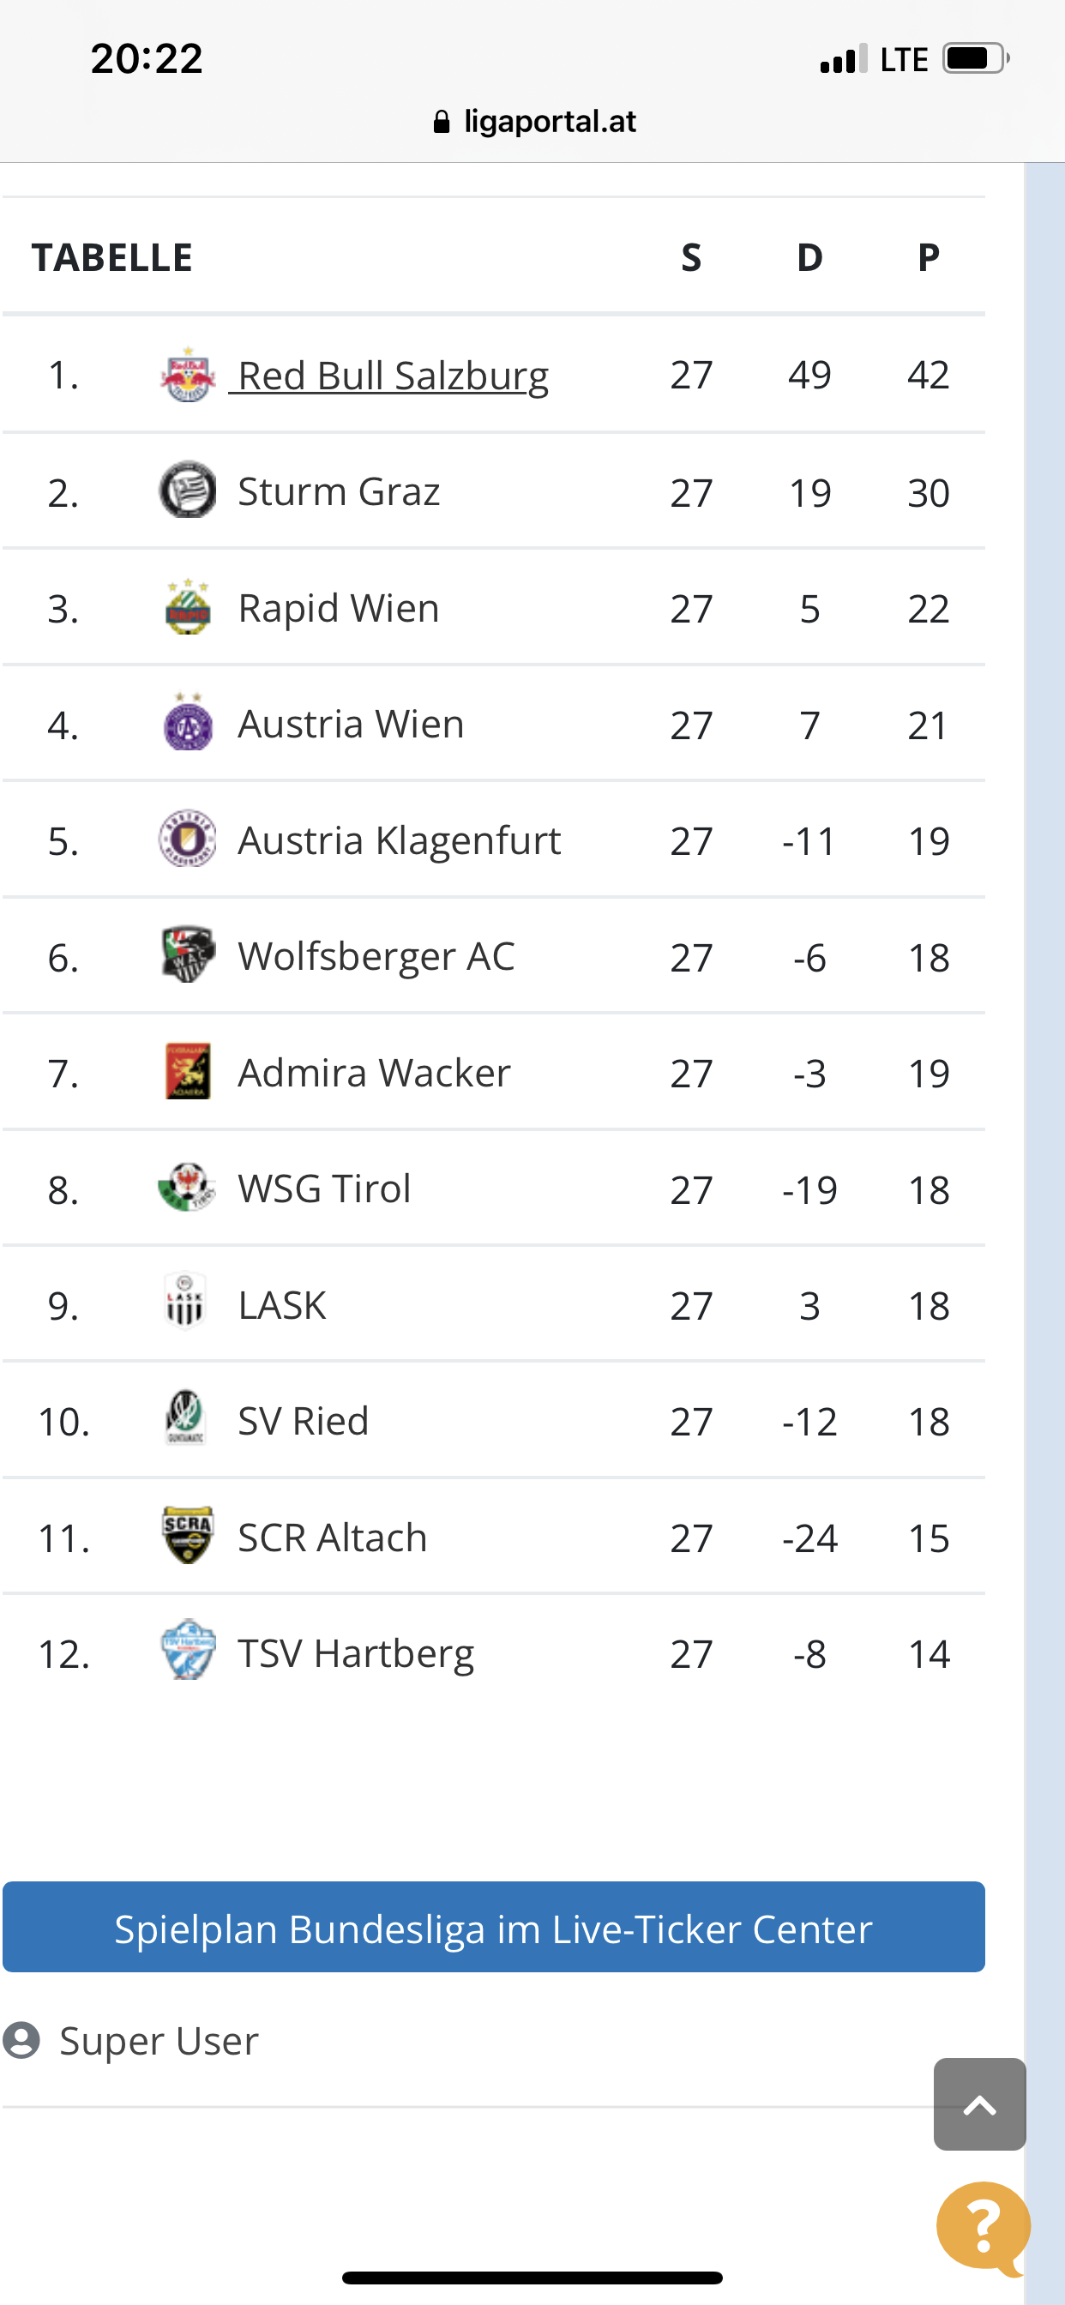The height and width of the screenshot is (2305, 1065).
Task: Click the TSV Hartberg club logo
Action: pyautogui.click(x=188, y=1651)
